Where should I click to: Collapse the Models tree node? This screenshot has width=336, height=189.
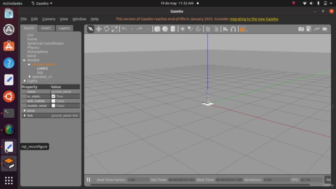tap(24, 60)
